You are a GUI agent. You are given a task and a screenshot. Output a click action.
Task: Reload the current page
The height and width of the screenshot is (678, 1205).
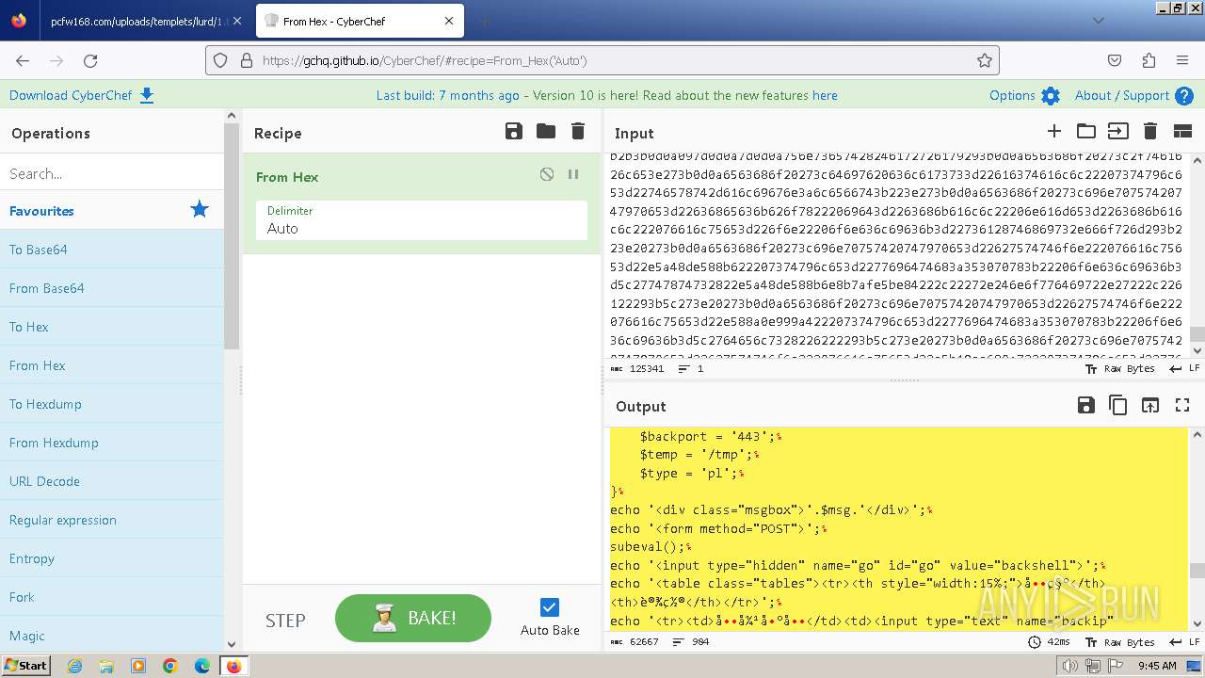coord(90,60)
